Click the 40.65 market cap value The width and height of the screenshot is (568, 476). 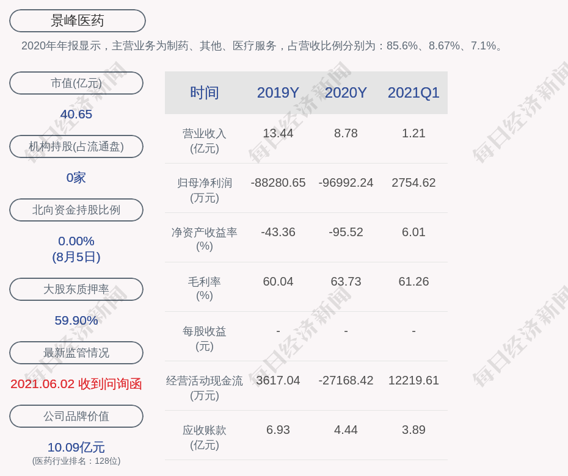(x=76, y=114)
